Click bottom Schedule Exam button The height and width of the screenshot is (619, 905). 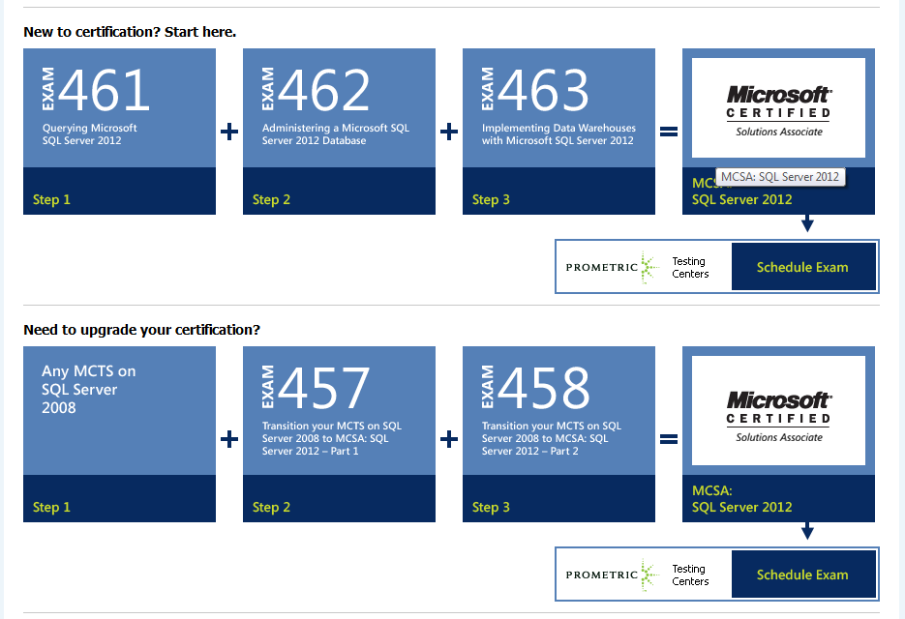tap(803, 574)
